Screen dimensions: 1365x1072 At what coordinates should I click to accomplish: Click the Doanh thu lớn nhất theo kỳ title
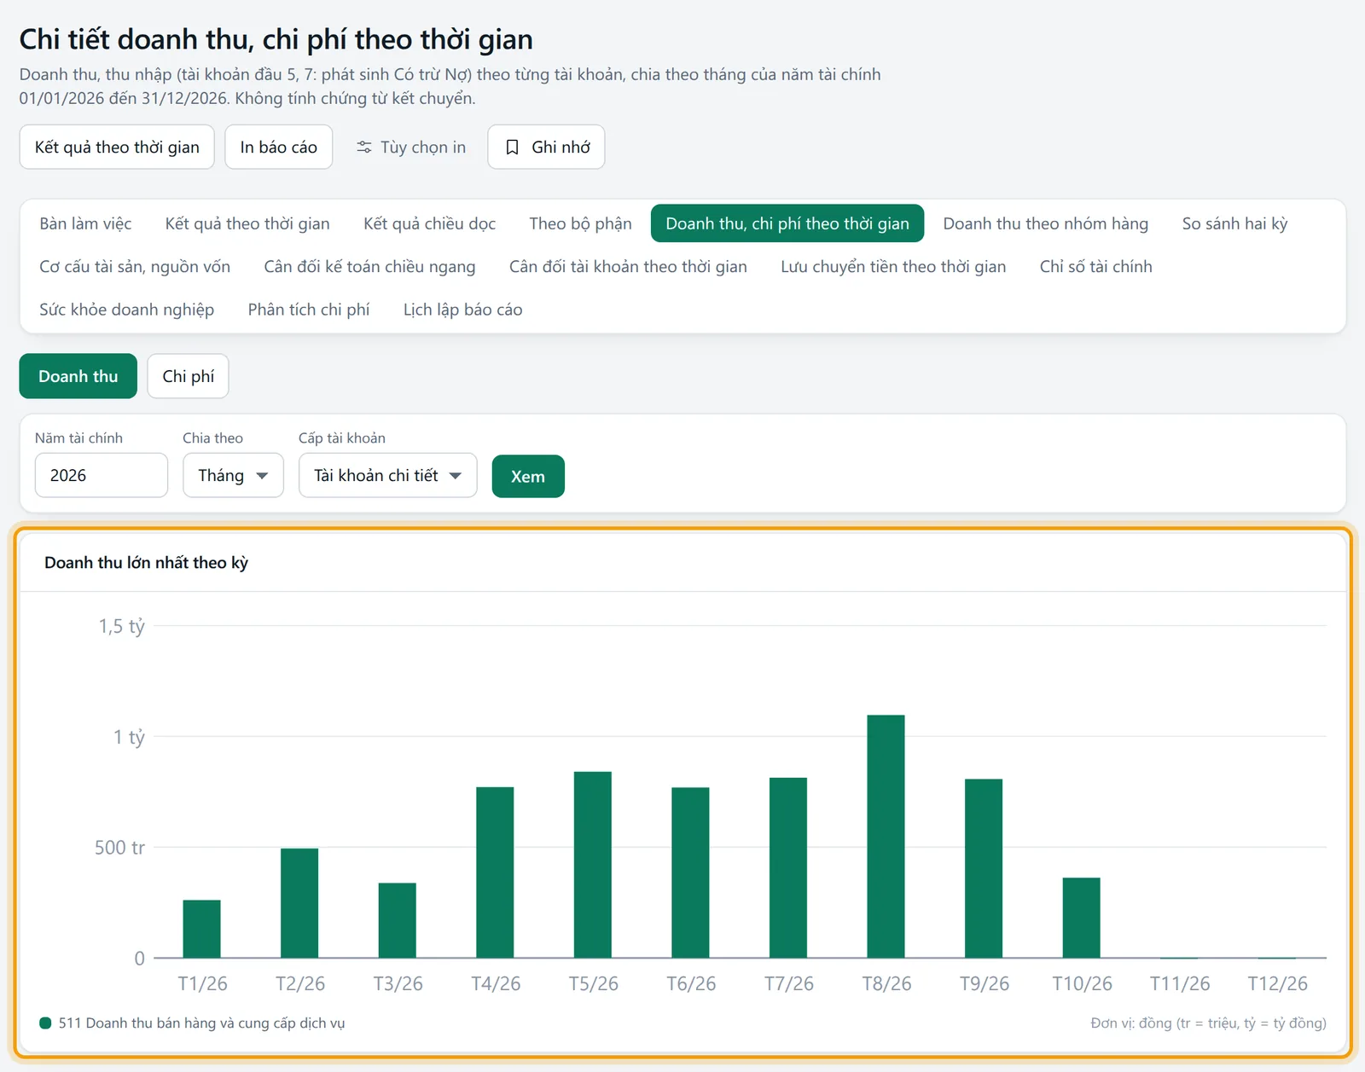146,562
